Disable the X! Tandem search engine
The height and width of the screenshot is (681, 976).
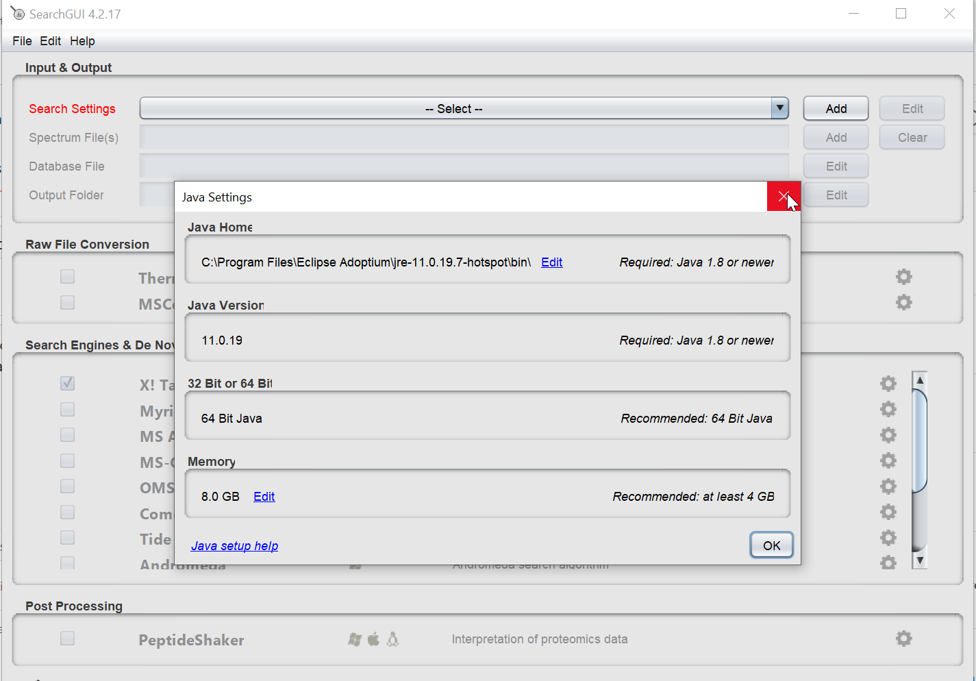tap(67, 384)
